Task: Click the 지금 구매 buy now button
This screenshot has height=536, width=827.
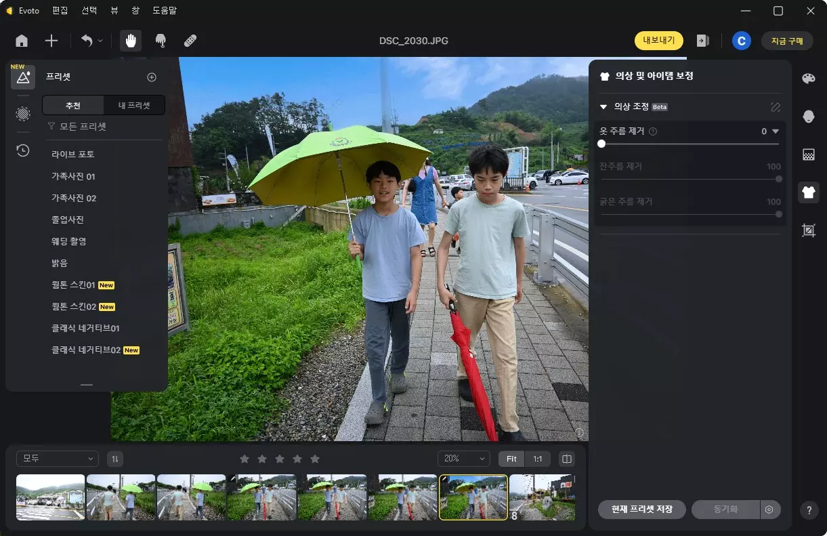Action: tap(787, 41)
